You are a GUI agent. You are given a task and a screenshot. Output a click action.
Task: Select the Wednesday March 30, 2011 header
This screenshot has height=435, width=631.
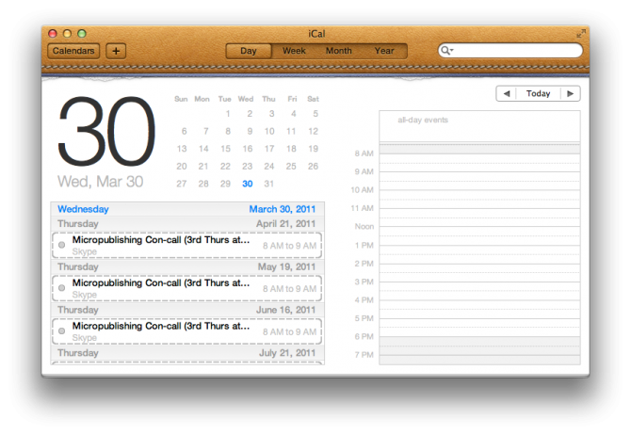[187, 209]
